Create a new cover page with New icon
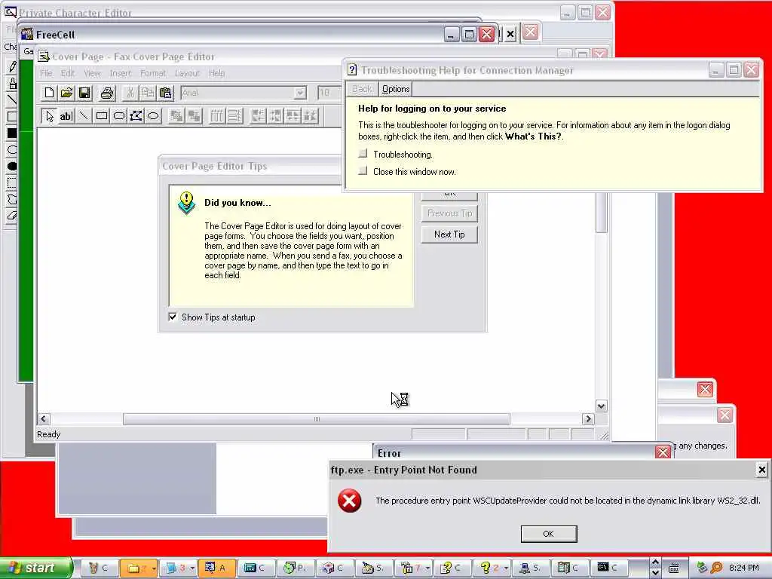 (49, 93)
